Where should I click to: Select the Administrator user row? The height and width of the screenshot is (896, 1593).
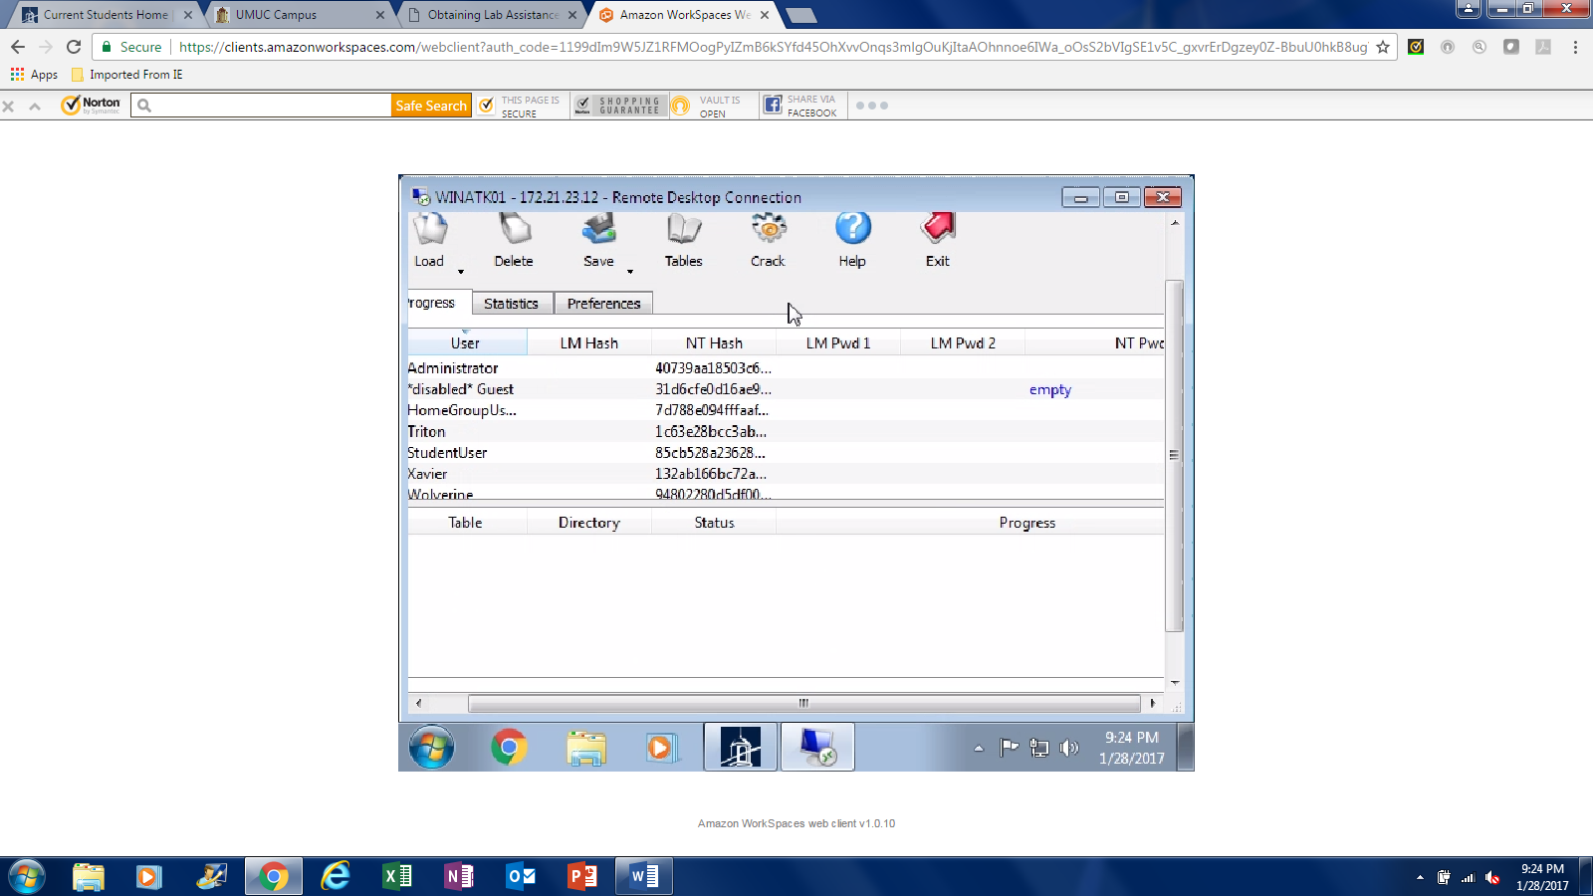click(453, 368)
